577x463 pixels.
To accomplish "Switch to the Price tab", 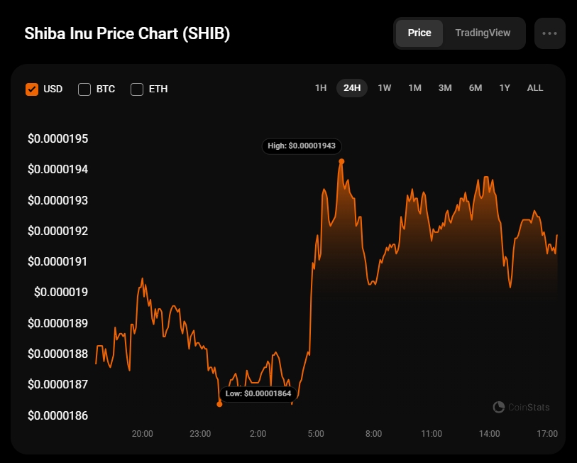I will [x=419, y=33].
